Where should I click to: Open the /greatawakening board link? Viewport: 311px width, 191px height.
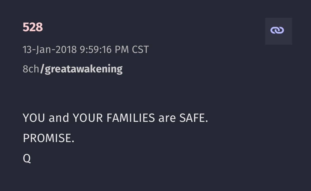coord(82,69)
